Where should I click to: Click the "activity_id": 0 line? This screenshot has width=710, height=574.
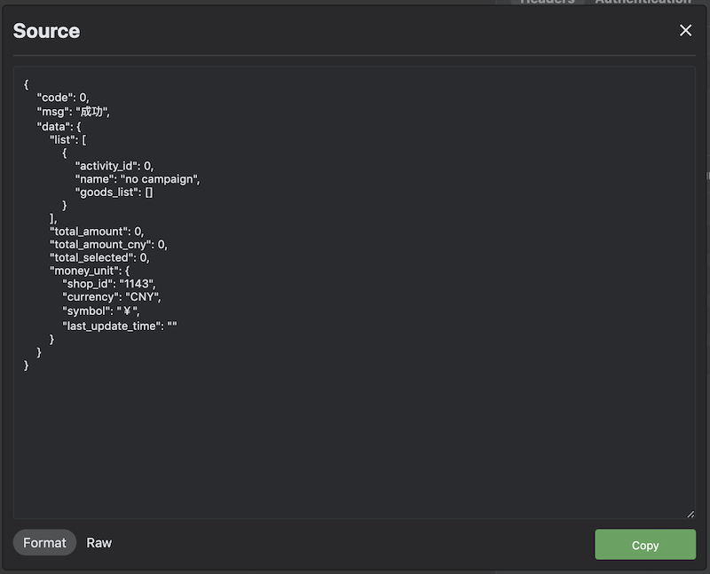pyautogui.click(x=114, y=166)
